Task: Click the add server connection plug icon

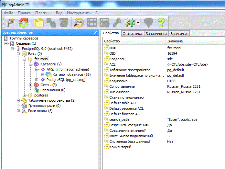Action: [x=9, y=23]
